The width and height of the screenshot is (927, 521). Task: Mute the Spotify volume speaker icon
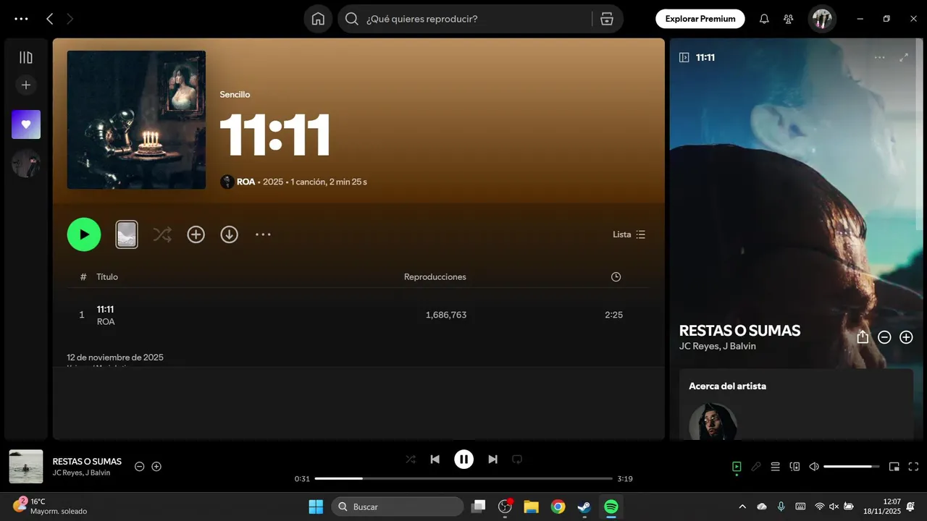coord(814,467)
